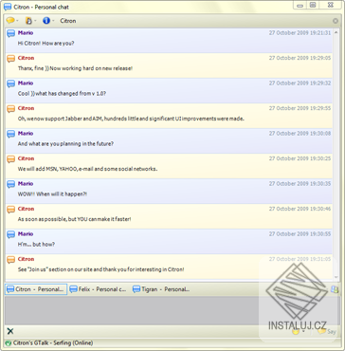Click the blue chat icon beside 'Cool' message
The image size is (345, 351).
(x=11, y=83)
